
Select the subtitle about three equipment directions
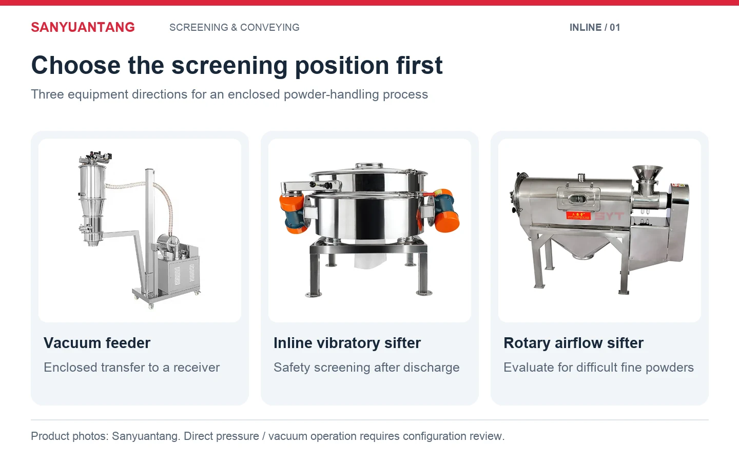pyautogui.click(x=229, y=94)
